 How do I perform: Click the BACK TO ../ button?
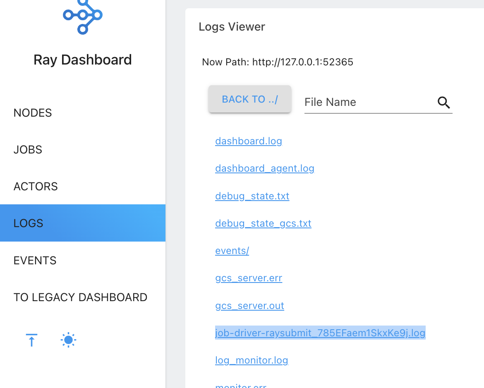(249, 99)
